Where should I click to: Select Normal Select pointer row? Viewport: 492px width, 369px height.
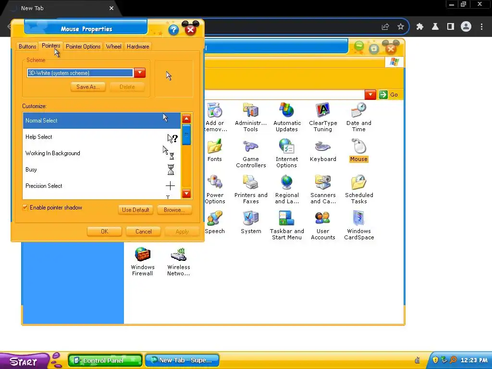(102, 121)
